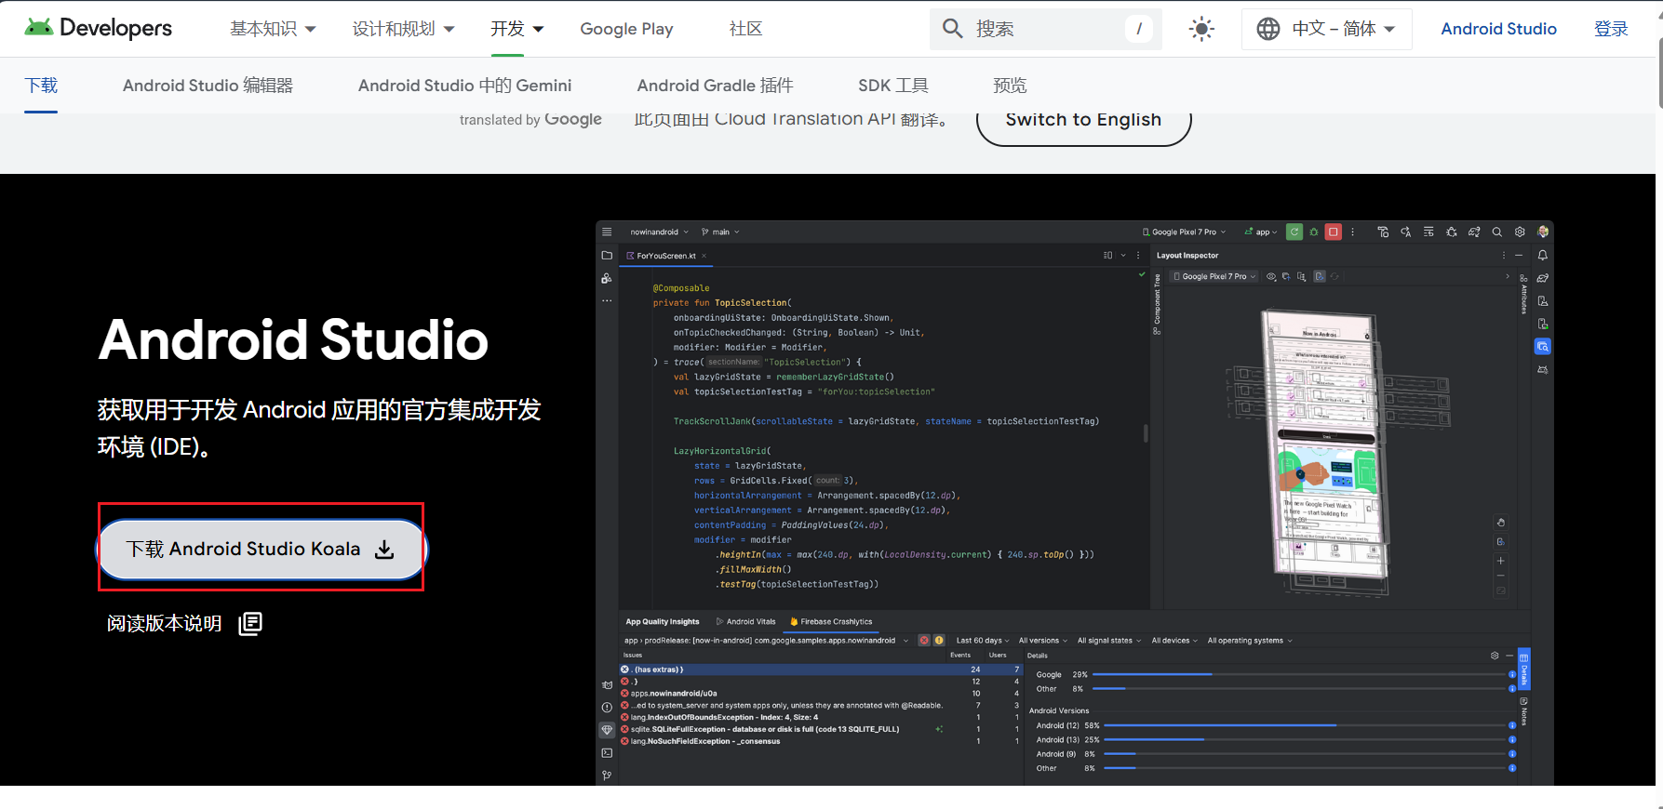1663x809 pixels.
Task: Expand the 设计和规划 navigation dropdown
Action: [x=403, y=29]
